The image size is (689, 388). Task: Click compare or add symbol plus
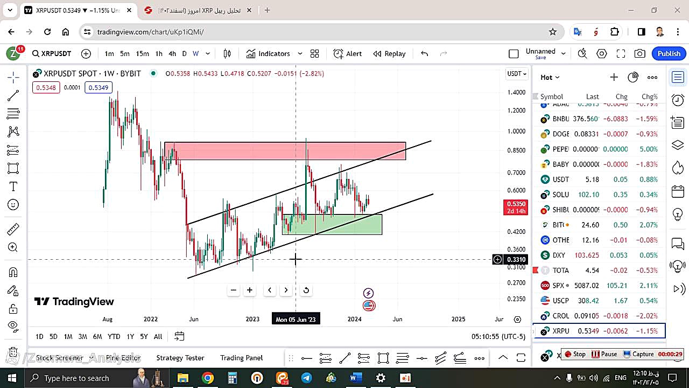[86, 53]
